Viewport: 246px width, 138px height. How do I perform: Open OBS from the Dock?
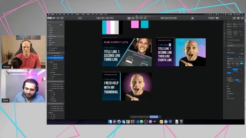pyautogui.click(x=146, y=122)
